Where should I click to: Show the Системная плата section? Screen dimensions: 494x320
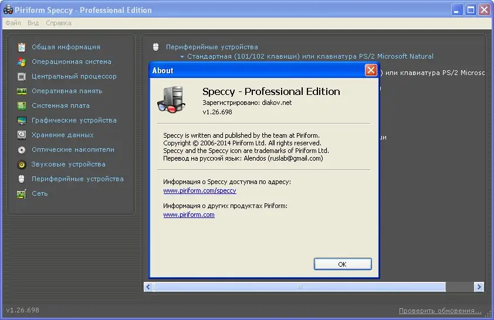click(60, 105)
